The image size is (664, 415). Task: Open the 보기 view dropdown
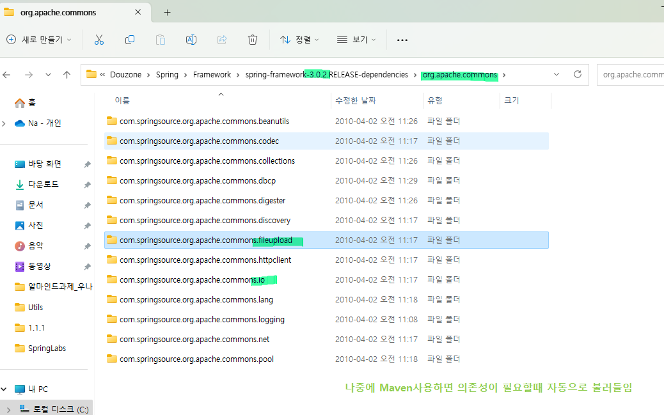356,40
